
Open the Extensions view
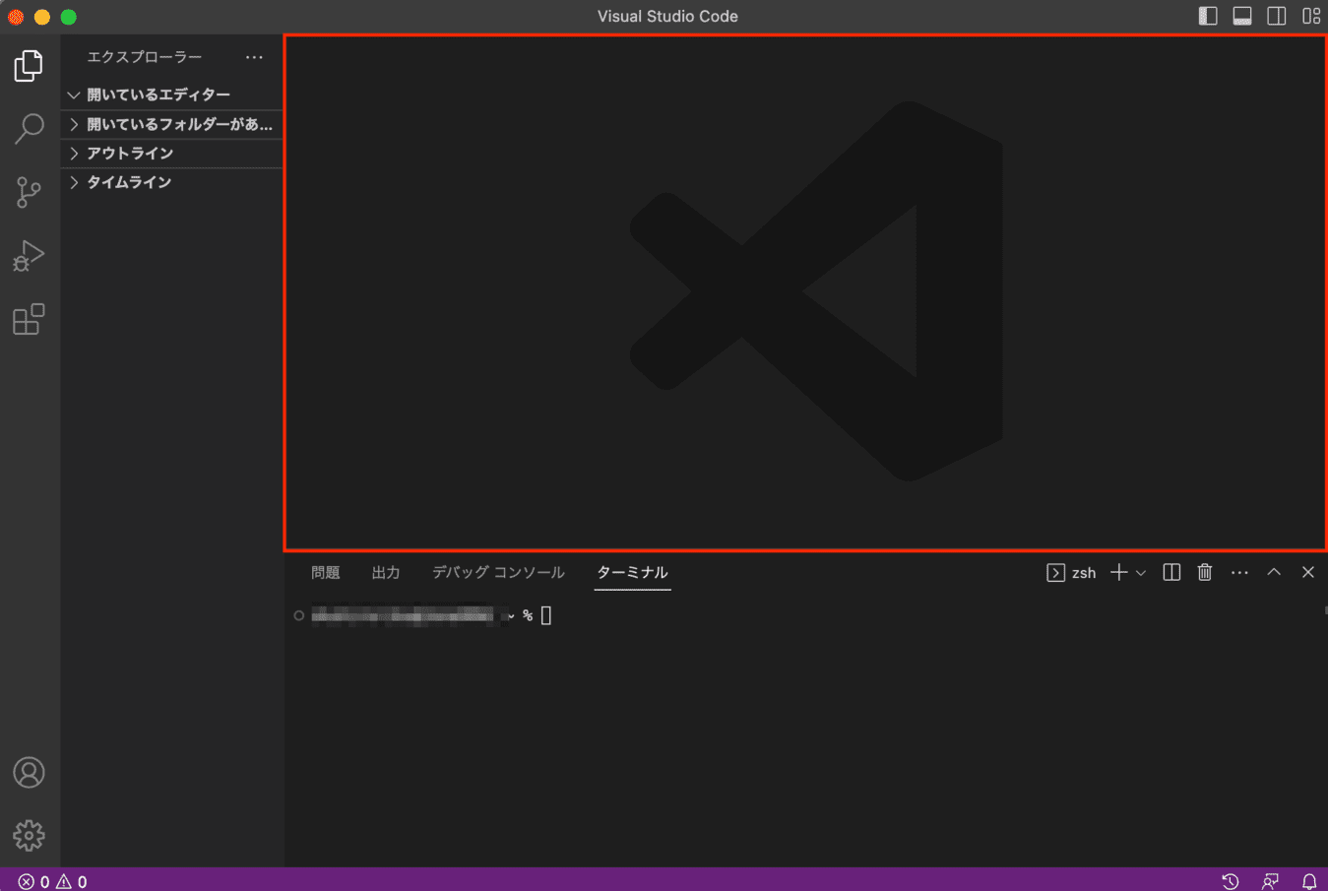29,319
